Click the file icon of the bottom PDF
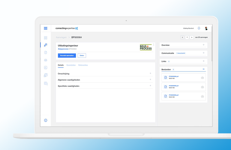This screenshot has height=150, width=231. point(166,96)
